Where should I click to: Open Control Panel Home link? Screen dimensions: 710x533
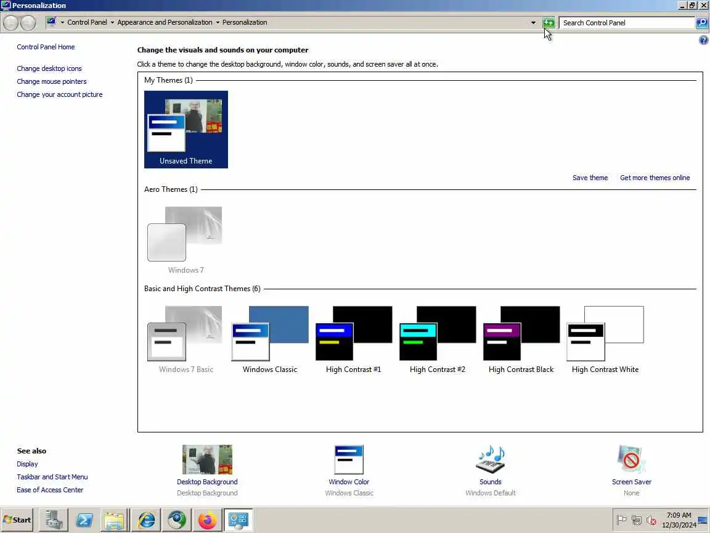(46, 47)
